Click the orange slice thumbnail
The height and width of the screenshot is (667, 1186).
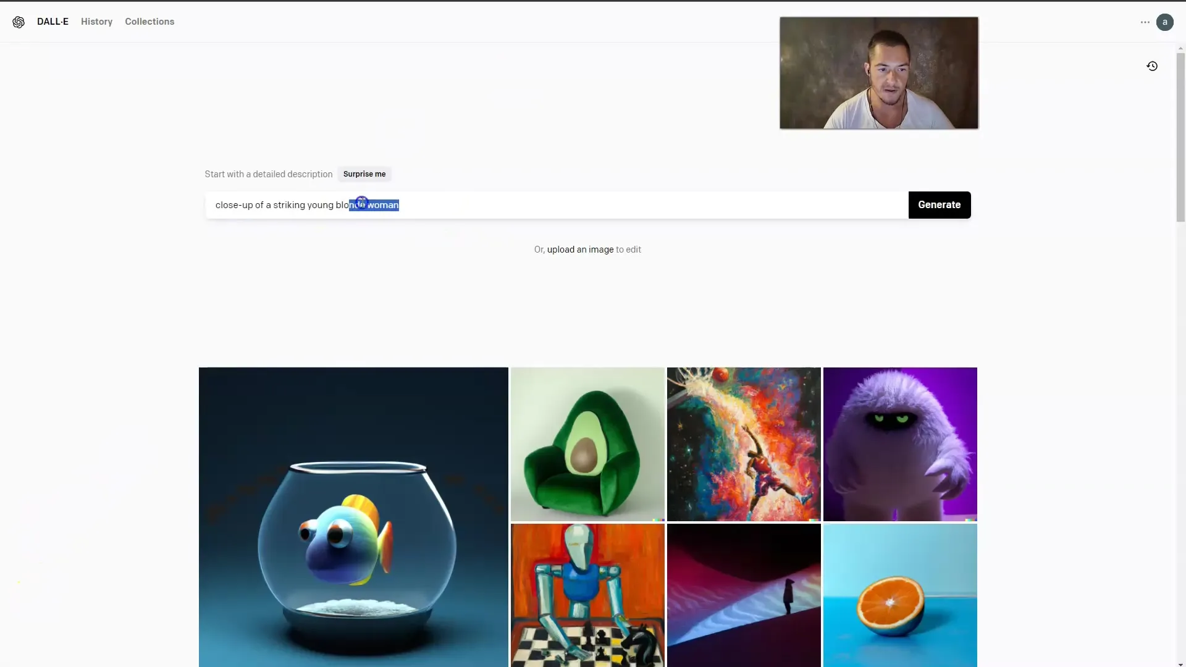(899, 595)
